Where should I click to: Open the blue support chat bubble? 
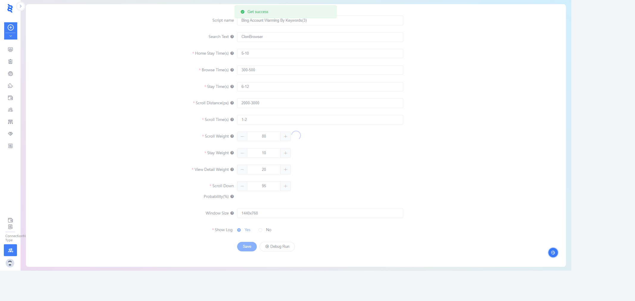553,253
